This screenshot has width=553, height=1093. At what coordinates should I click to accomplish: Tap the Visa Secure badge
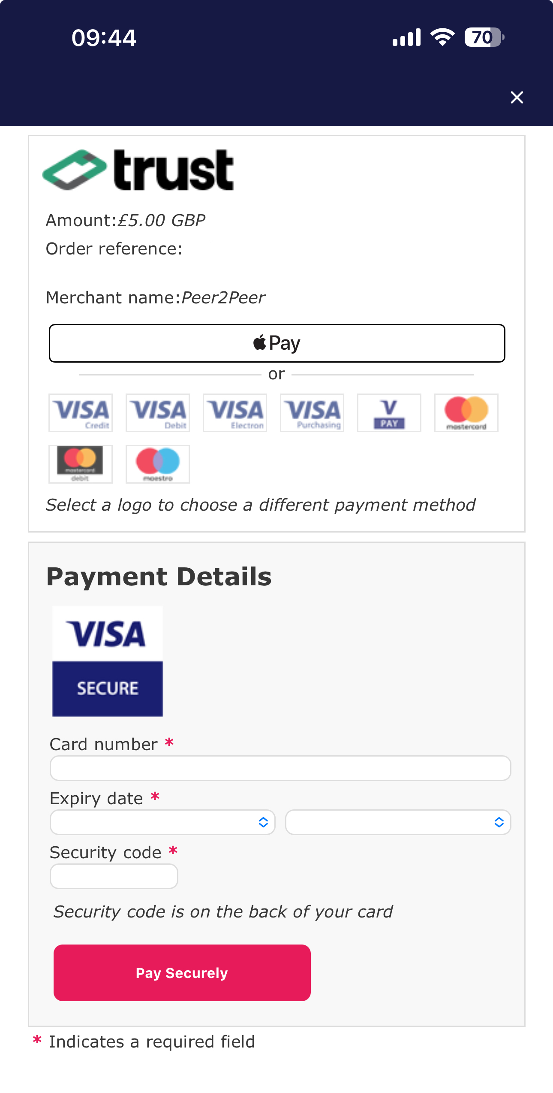108,661
